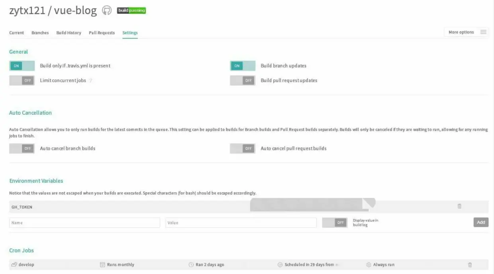
Task: Toggle Display value in build log
Action: [335, 223]
